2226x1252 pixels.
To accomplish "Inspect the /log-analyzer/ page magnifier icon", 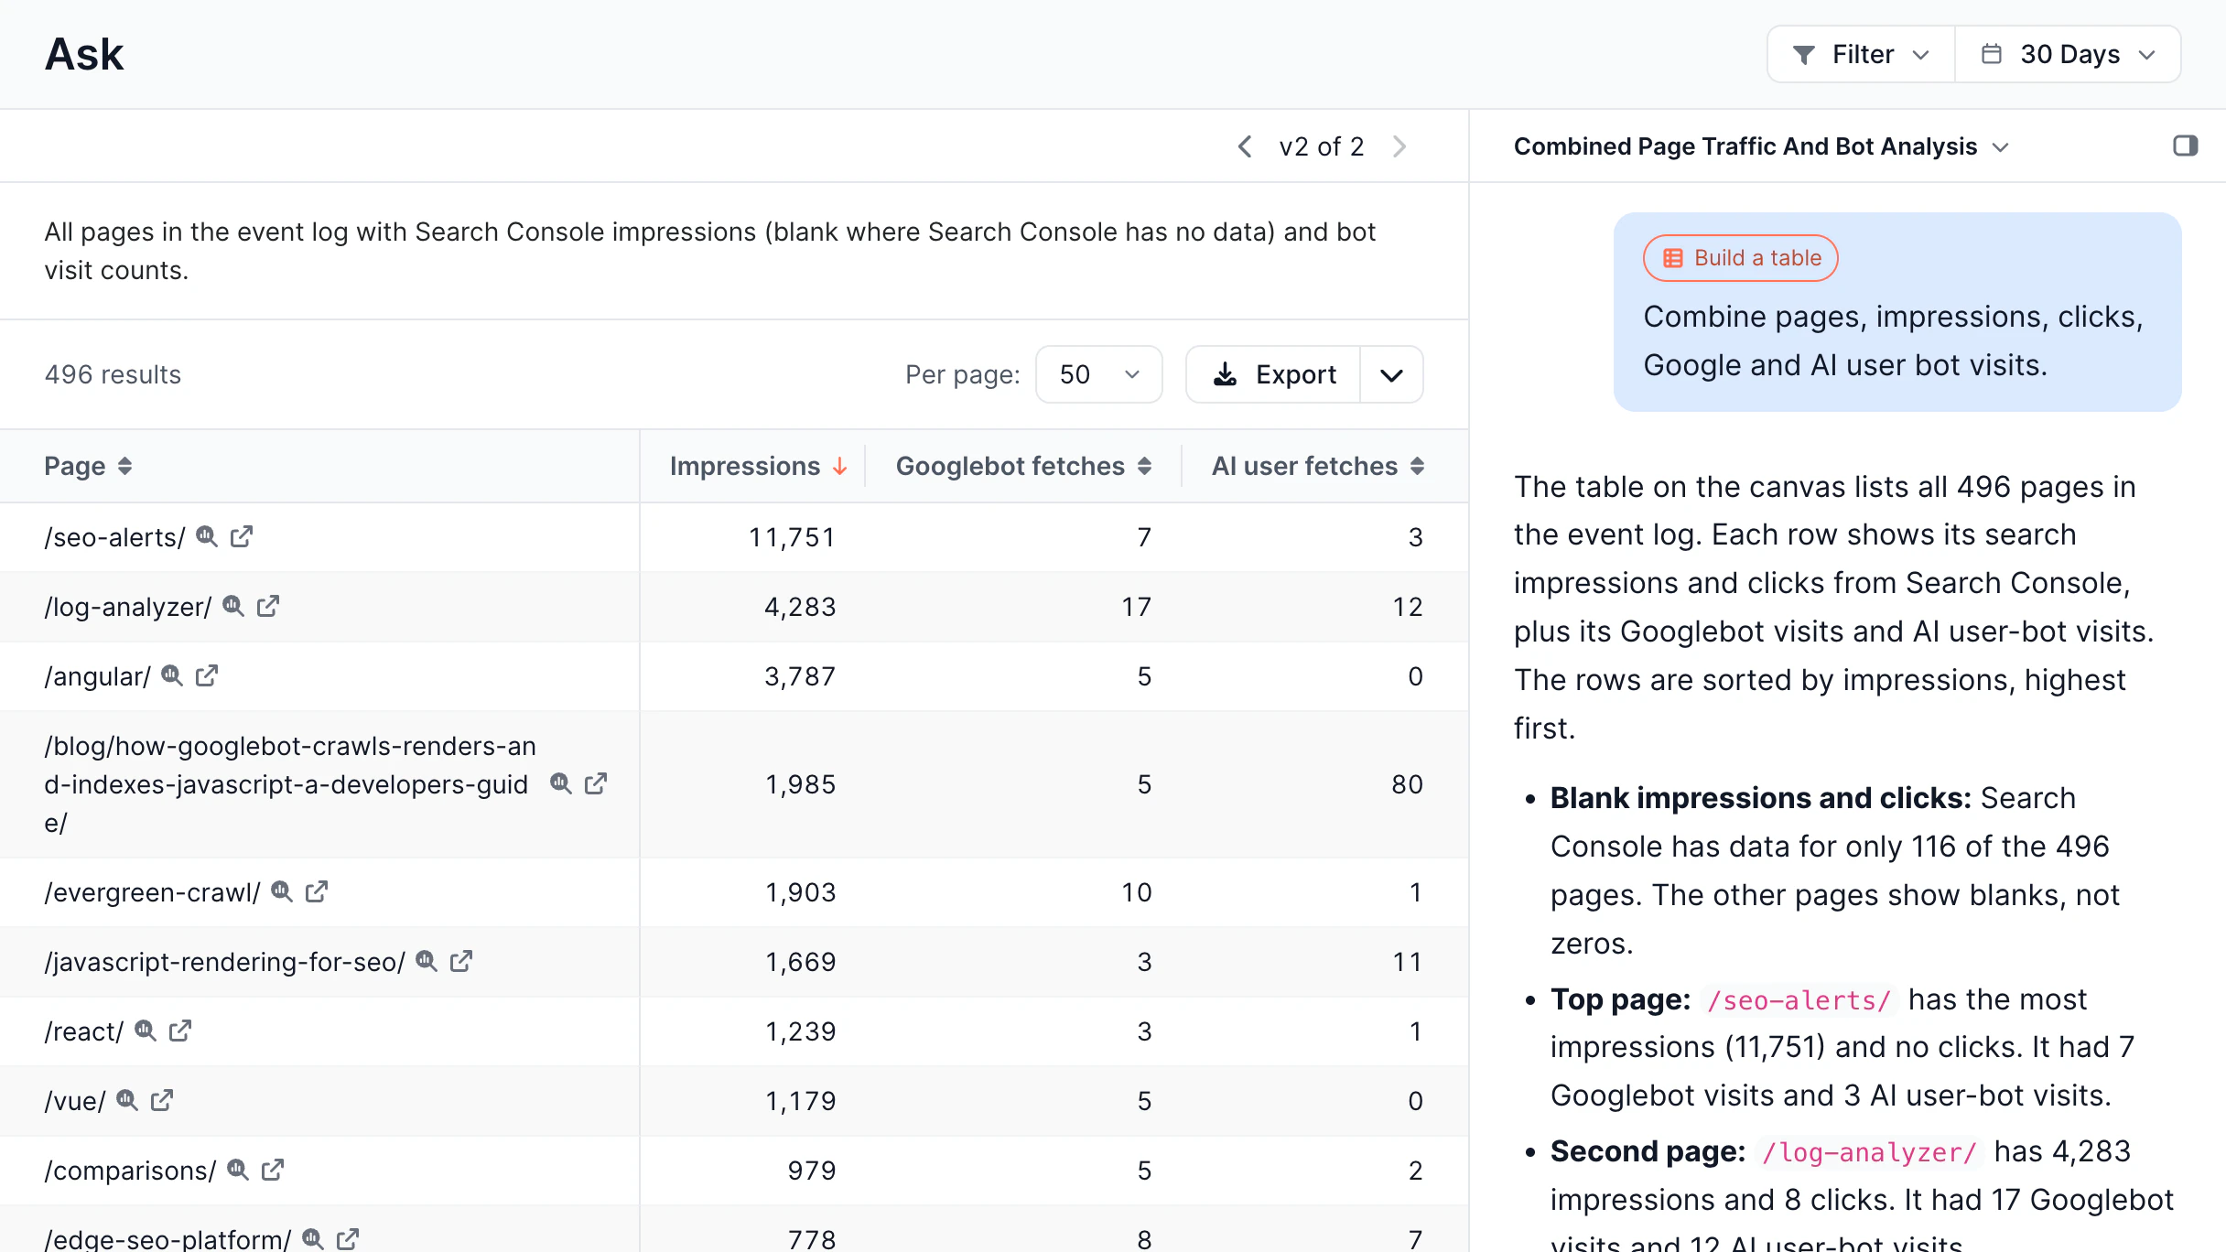I will 233,606.
